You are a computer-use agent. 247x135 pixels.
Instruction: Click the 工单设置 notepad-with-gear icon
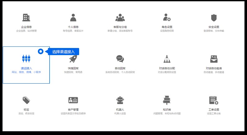point(214,100)
